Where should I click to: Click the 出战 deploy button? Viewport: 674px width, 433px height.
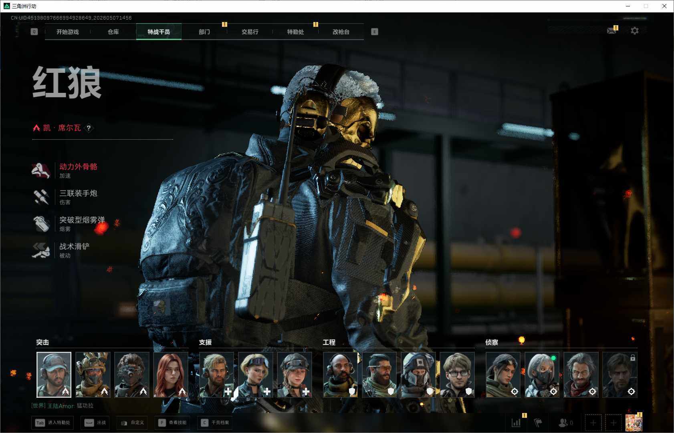95,423
